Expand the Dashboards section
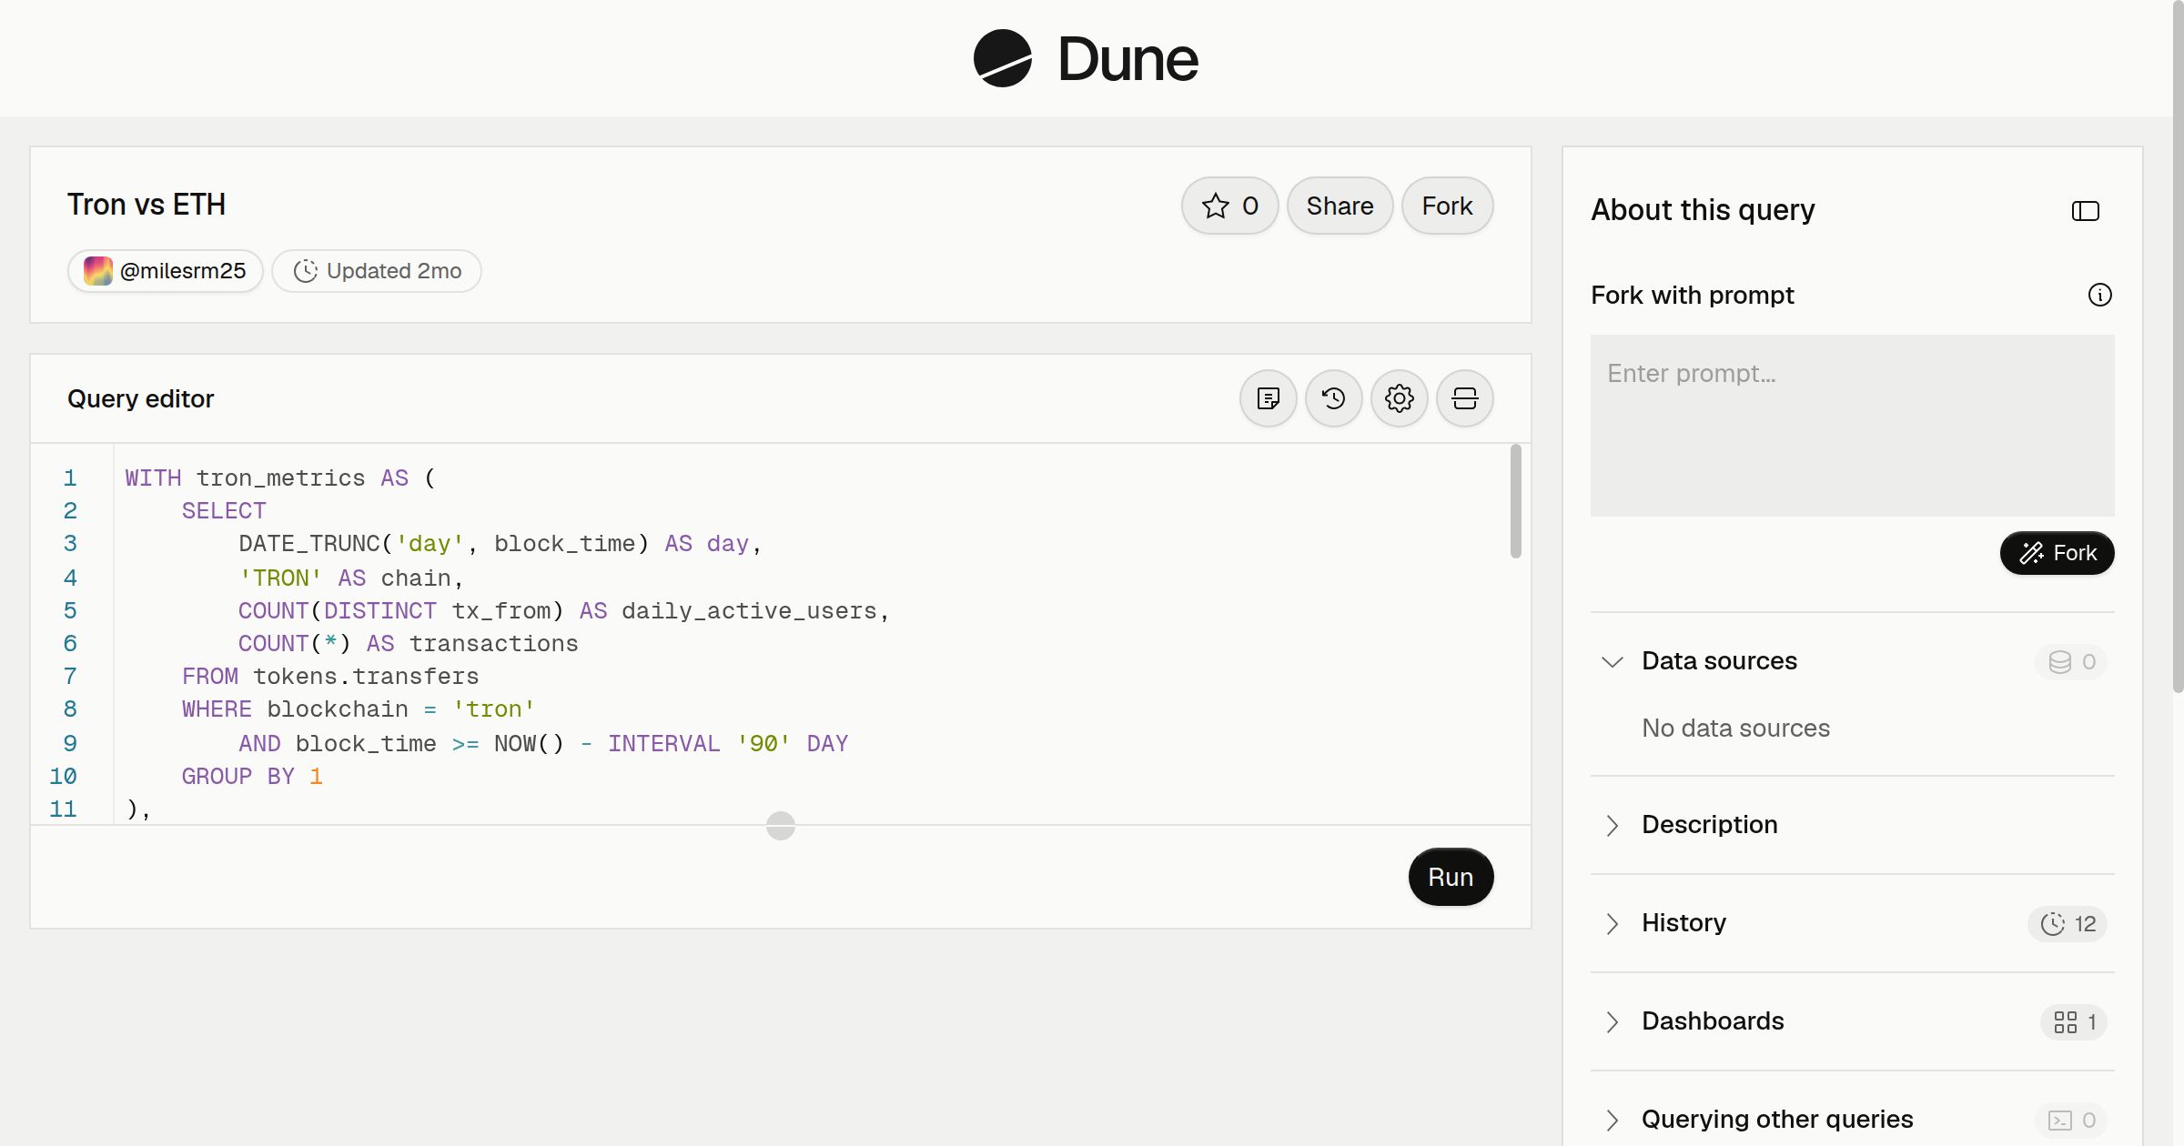 (1612, 1021)
